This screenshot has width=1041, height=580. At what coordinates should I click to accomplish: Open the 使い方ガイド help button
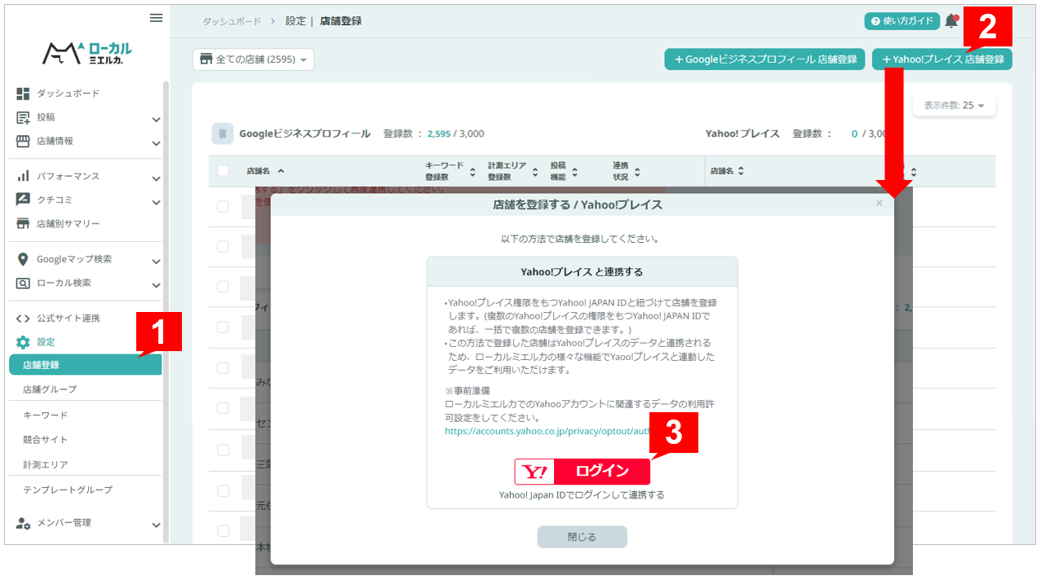point(902,21)
